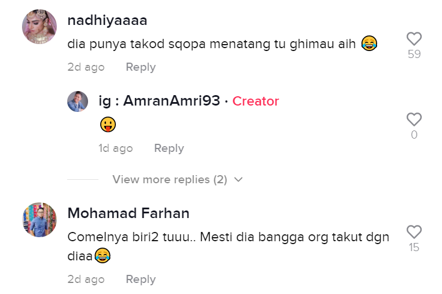
Task: Like the AmranAmri93 creator reply
Action: point(414,119)
